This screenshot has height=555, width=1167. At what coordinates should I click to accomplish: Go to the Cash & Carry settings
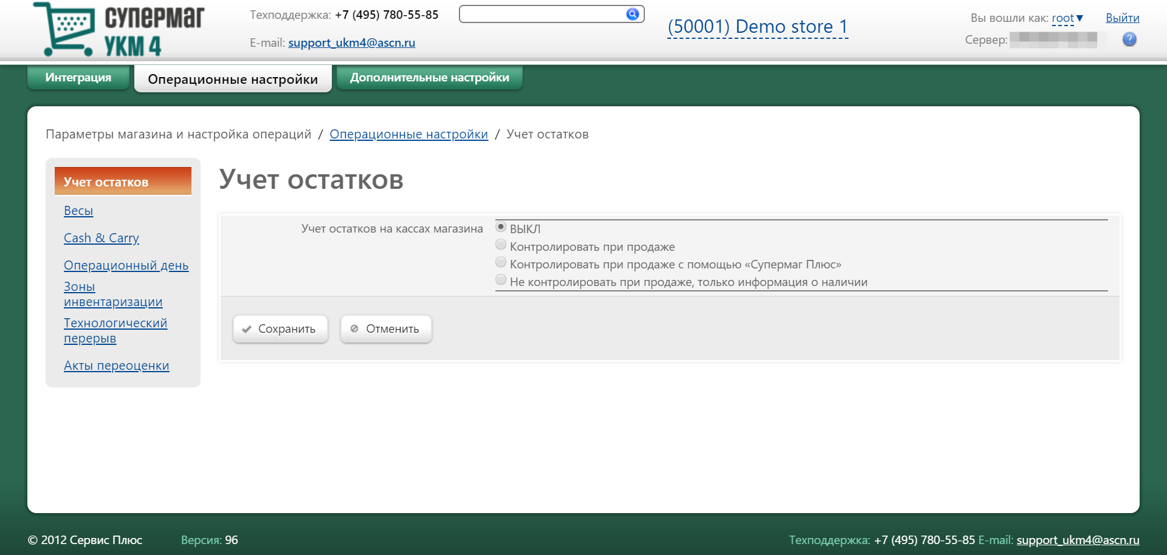coord(102,238)
